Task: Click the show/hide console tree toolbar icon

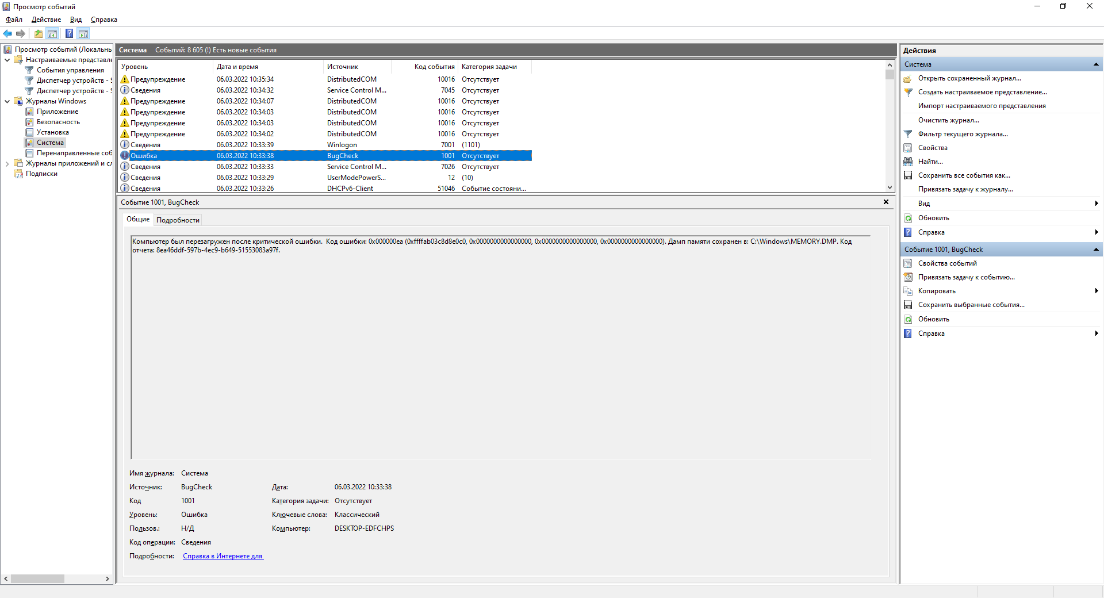Action: tap(52, 33)
